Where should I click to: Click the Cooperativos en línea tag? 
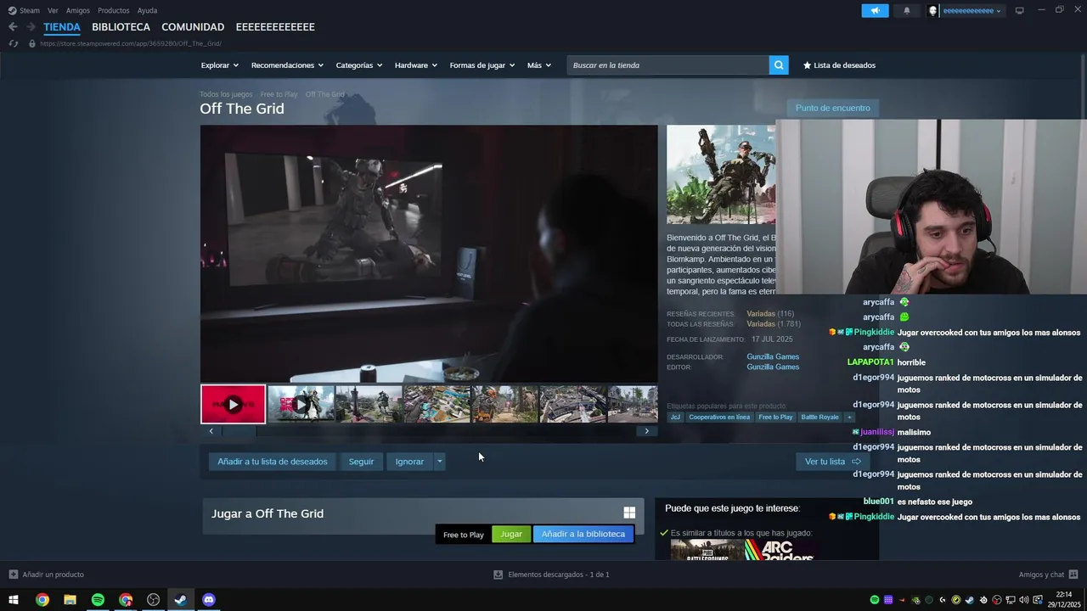pyautogui.click(x=719, y=418)
